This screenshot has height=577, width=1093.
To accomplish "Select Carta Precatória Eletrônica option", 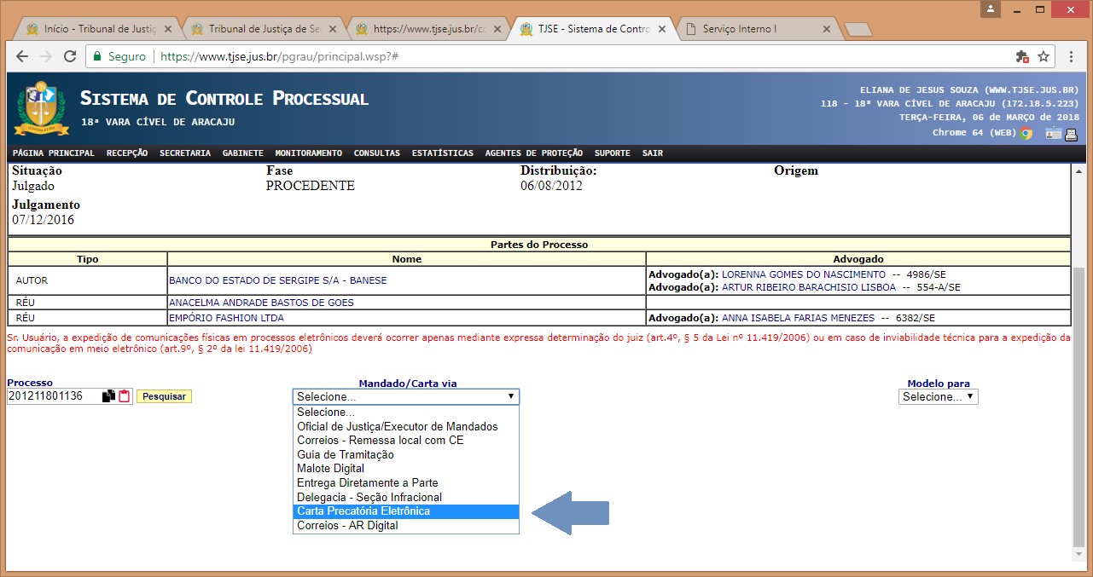I will pyautogui.click(x=363, y=511).
